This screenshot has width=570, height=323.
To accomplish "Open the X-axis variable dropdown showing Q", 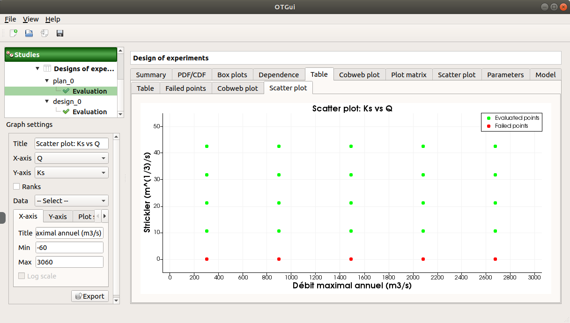I will (x=72, y=158).
